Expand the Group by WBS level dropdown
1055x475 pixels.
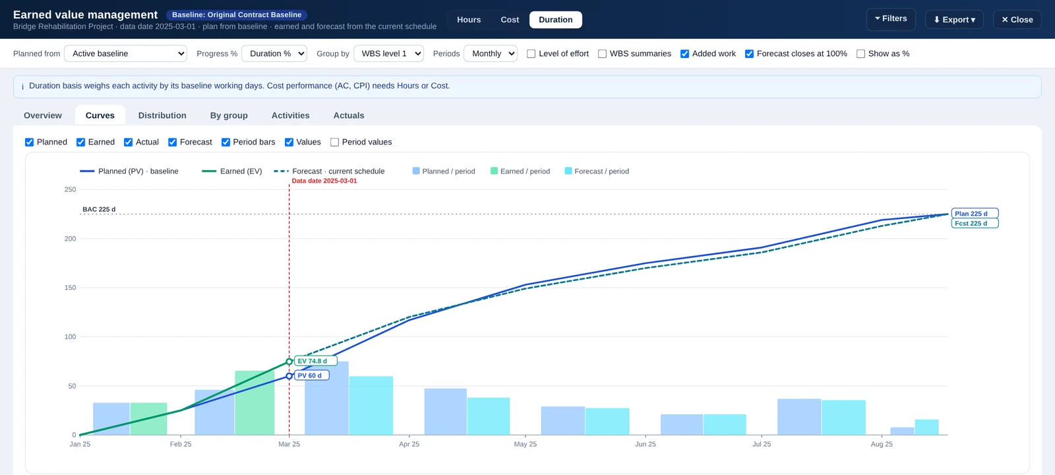tap(388, 53)
